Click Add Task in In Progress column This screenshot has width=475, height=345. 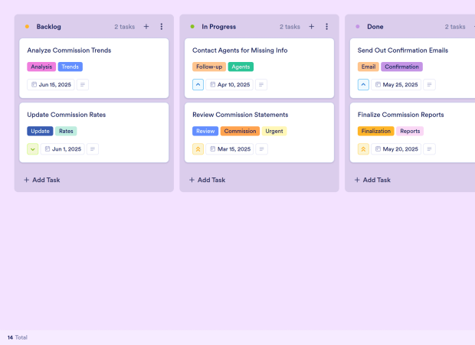[207, 180]
